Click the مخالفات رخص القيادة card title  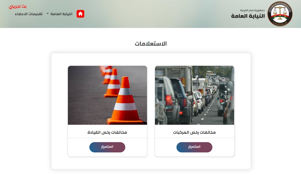107,132
